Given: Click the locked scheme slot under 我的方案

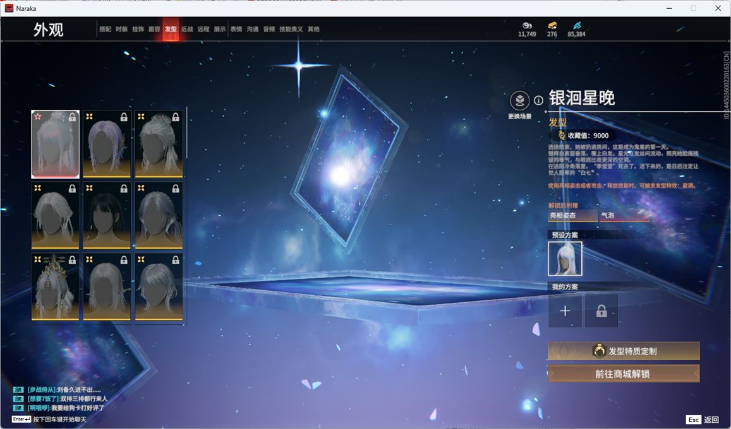Looking at the screenshot, I should (x=601, y=311).
